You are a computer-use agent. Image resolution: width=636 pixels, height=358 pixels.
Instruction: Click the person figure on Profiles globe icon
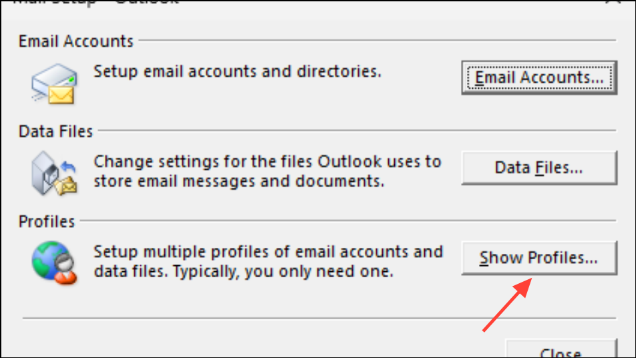[65, 270]
